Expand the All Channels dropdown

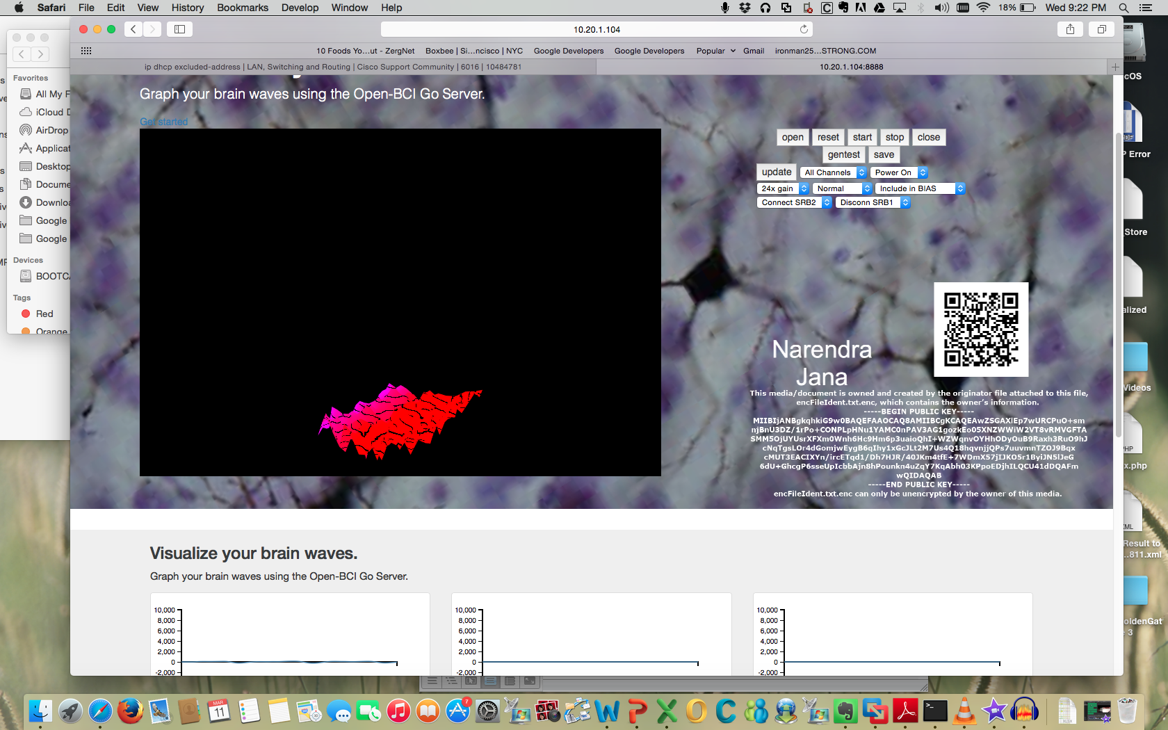[x=834, y=172]
